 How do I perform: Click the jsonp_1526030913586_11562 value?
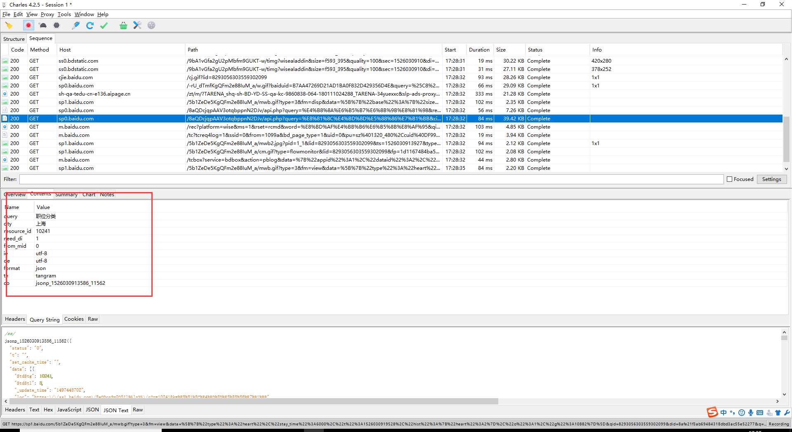pos(71,283)
